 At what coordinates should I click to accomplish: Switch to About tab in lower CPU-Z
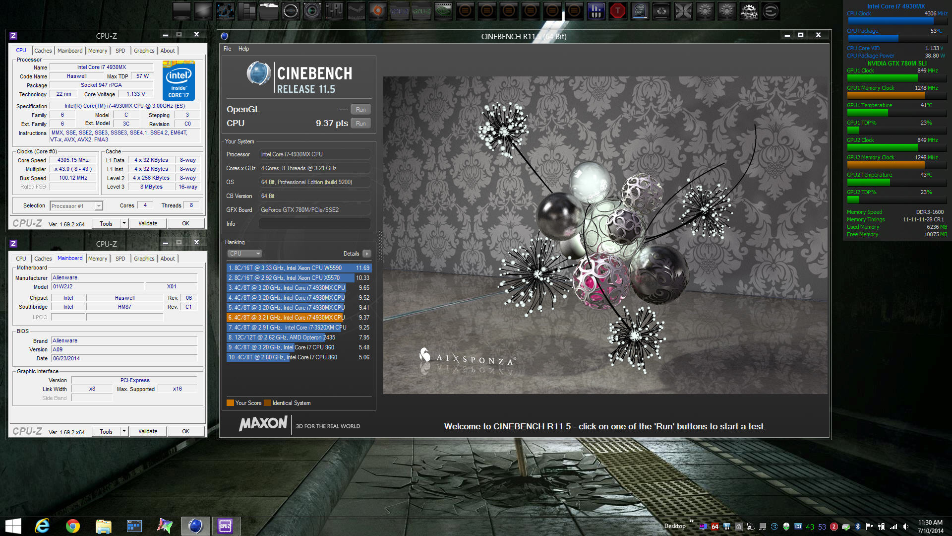pos(168,259)
